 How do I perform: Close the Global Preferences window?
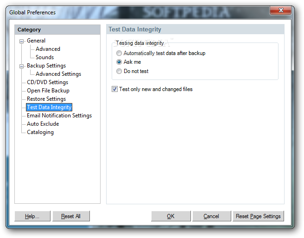click(x=280, y=10)
